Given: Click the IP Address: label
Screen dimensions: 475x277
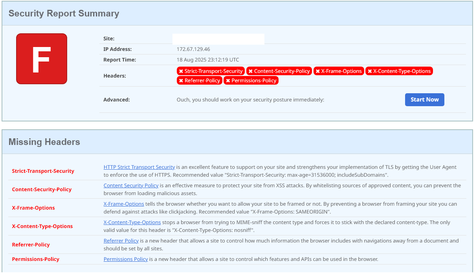Looking at the screenshot, I should 117,49.
